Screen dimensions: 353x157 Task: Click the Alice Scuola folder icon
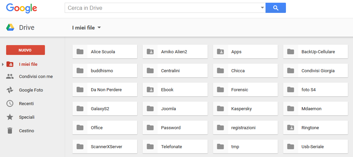pyautogui.click(x=80, y=52)
